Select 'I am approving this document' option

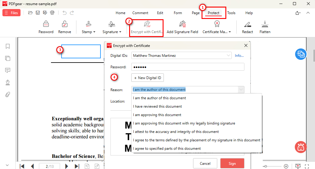[x=197, y=115]
